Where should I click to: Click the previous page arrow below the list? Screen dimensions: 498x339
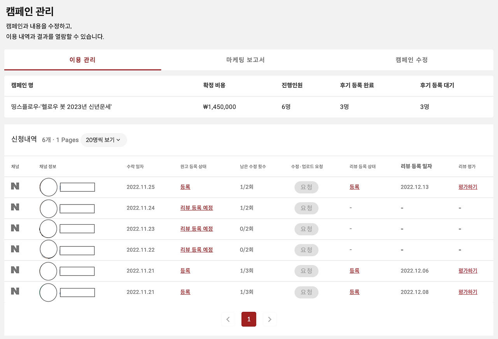(x=228, y=319)
